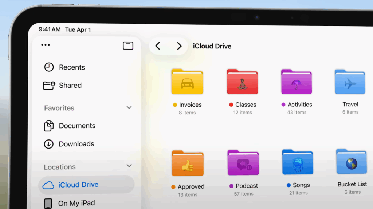Click the '21 items' label
Screen dimensions: 373x209
(x=298, y=193)
